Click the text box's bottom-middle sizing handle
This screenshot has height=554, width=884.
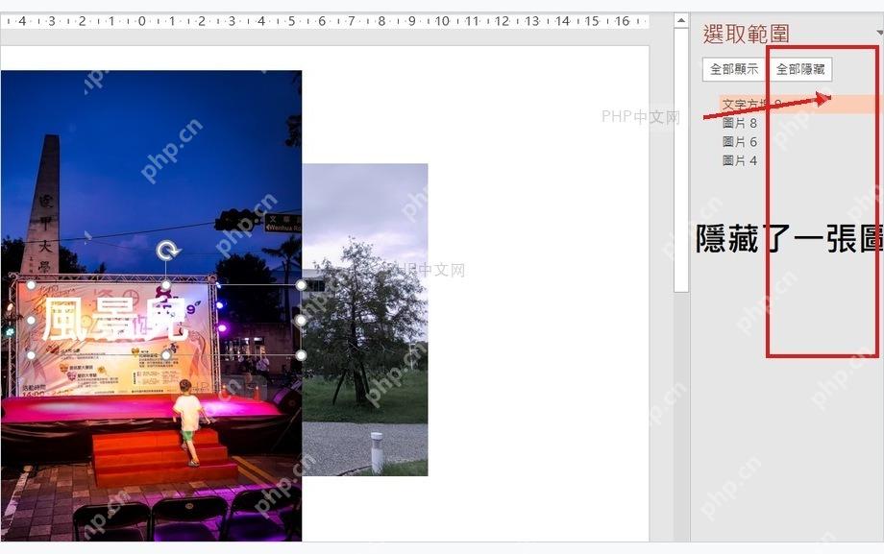pos(165,355)
